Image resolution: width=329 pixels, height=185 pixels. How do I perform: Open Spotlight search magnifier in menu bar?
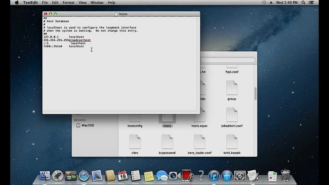303,3
